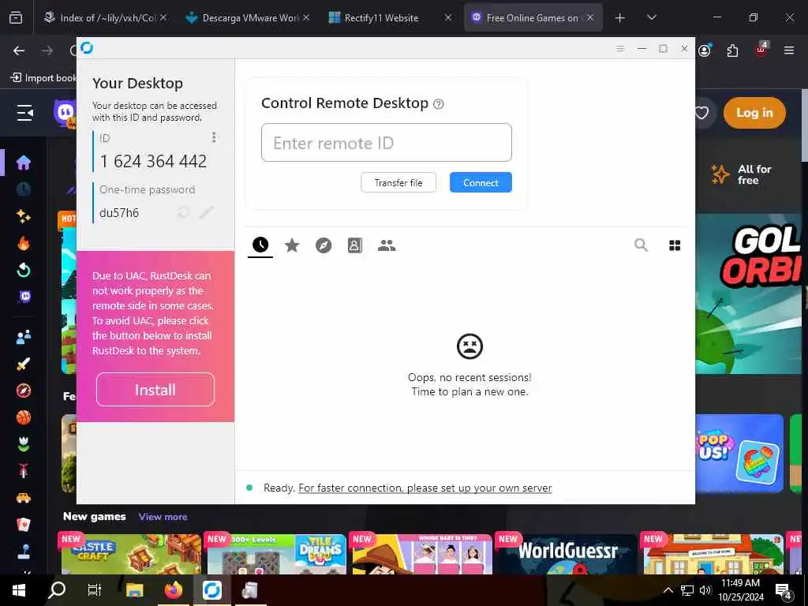808x606 pixels.
Task: Open the WorldGuessr game thumbnail
Action: [x=567, y=554]
